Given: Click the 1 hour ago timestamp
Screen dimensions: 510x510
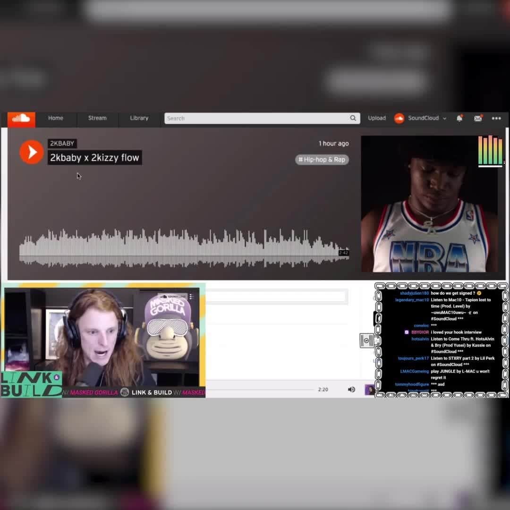Looking at the screenshot, I should pos(333,144).
